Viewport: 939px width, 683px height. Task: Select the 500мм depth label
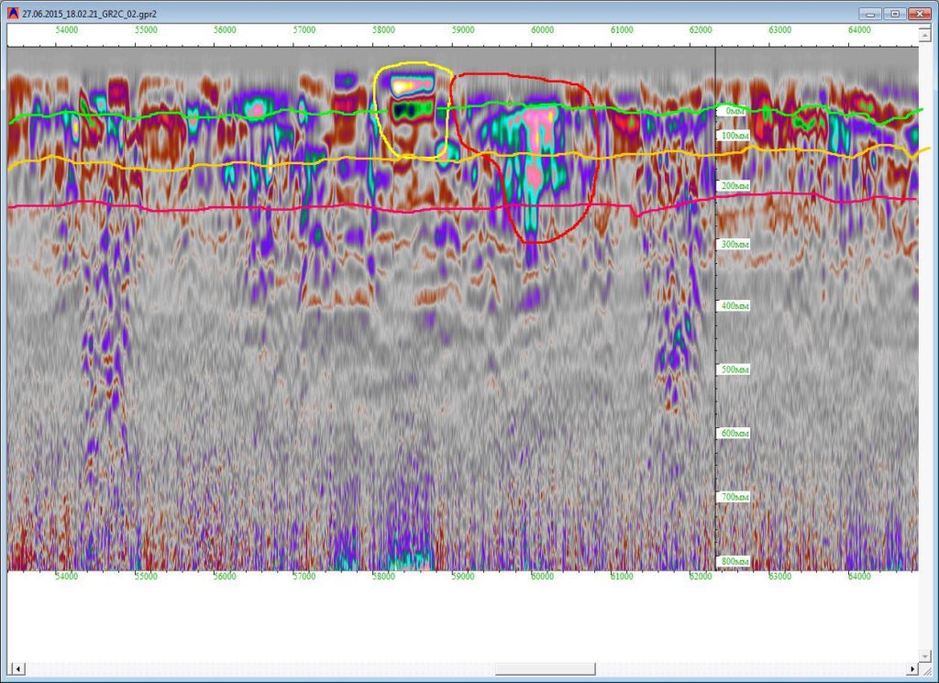(x=733, y=369)
